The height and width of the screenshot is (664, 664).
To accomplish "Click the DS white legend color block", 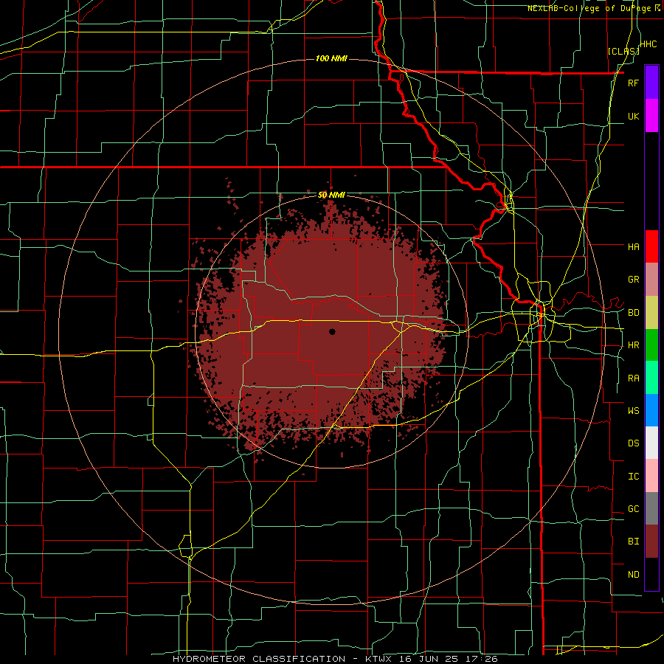I will click(651, 443).
